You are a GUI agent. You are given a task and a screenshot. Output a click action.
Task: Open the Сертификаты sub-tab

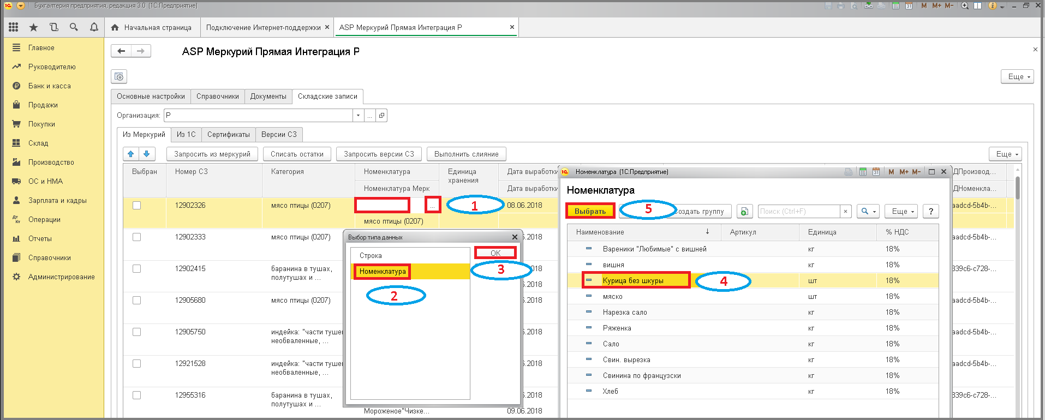point(229,134)
